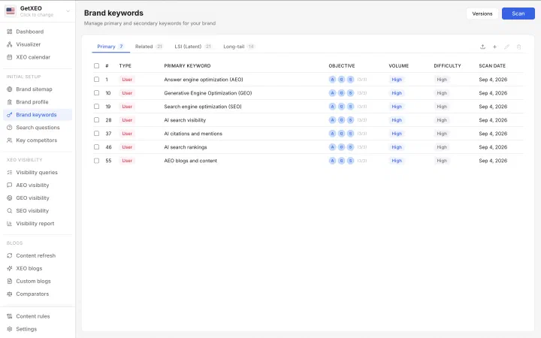Expand the GetXEO brand switcher chevron
Image resolution: width=541 pixels, height=338 pixels.
click(x=68, y=11)
